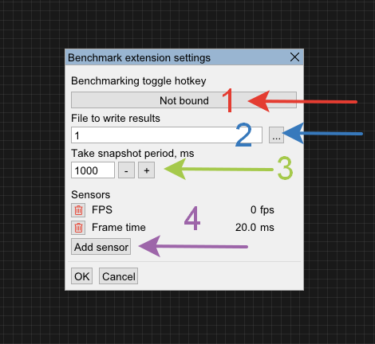Click the Add sensor button
Screen dimensions: 375x344
pos(101,247)
